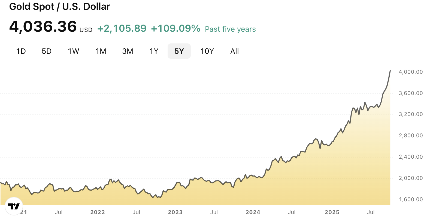Open the 10Y chart range
The width and height of the screenshot is (430, 219).
pos(207,51)
